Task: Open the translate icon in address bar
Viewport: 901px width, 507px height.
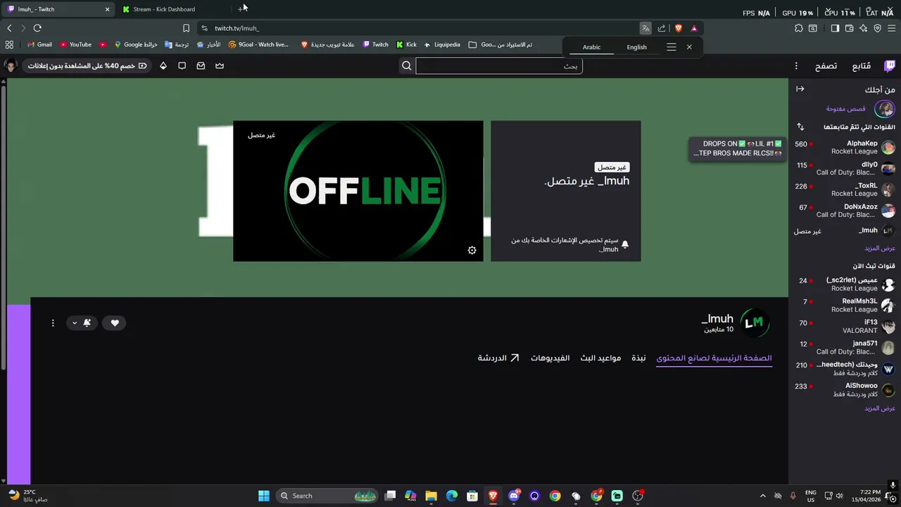Action: coord(645,28)
